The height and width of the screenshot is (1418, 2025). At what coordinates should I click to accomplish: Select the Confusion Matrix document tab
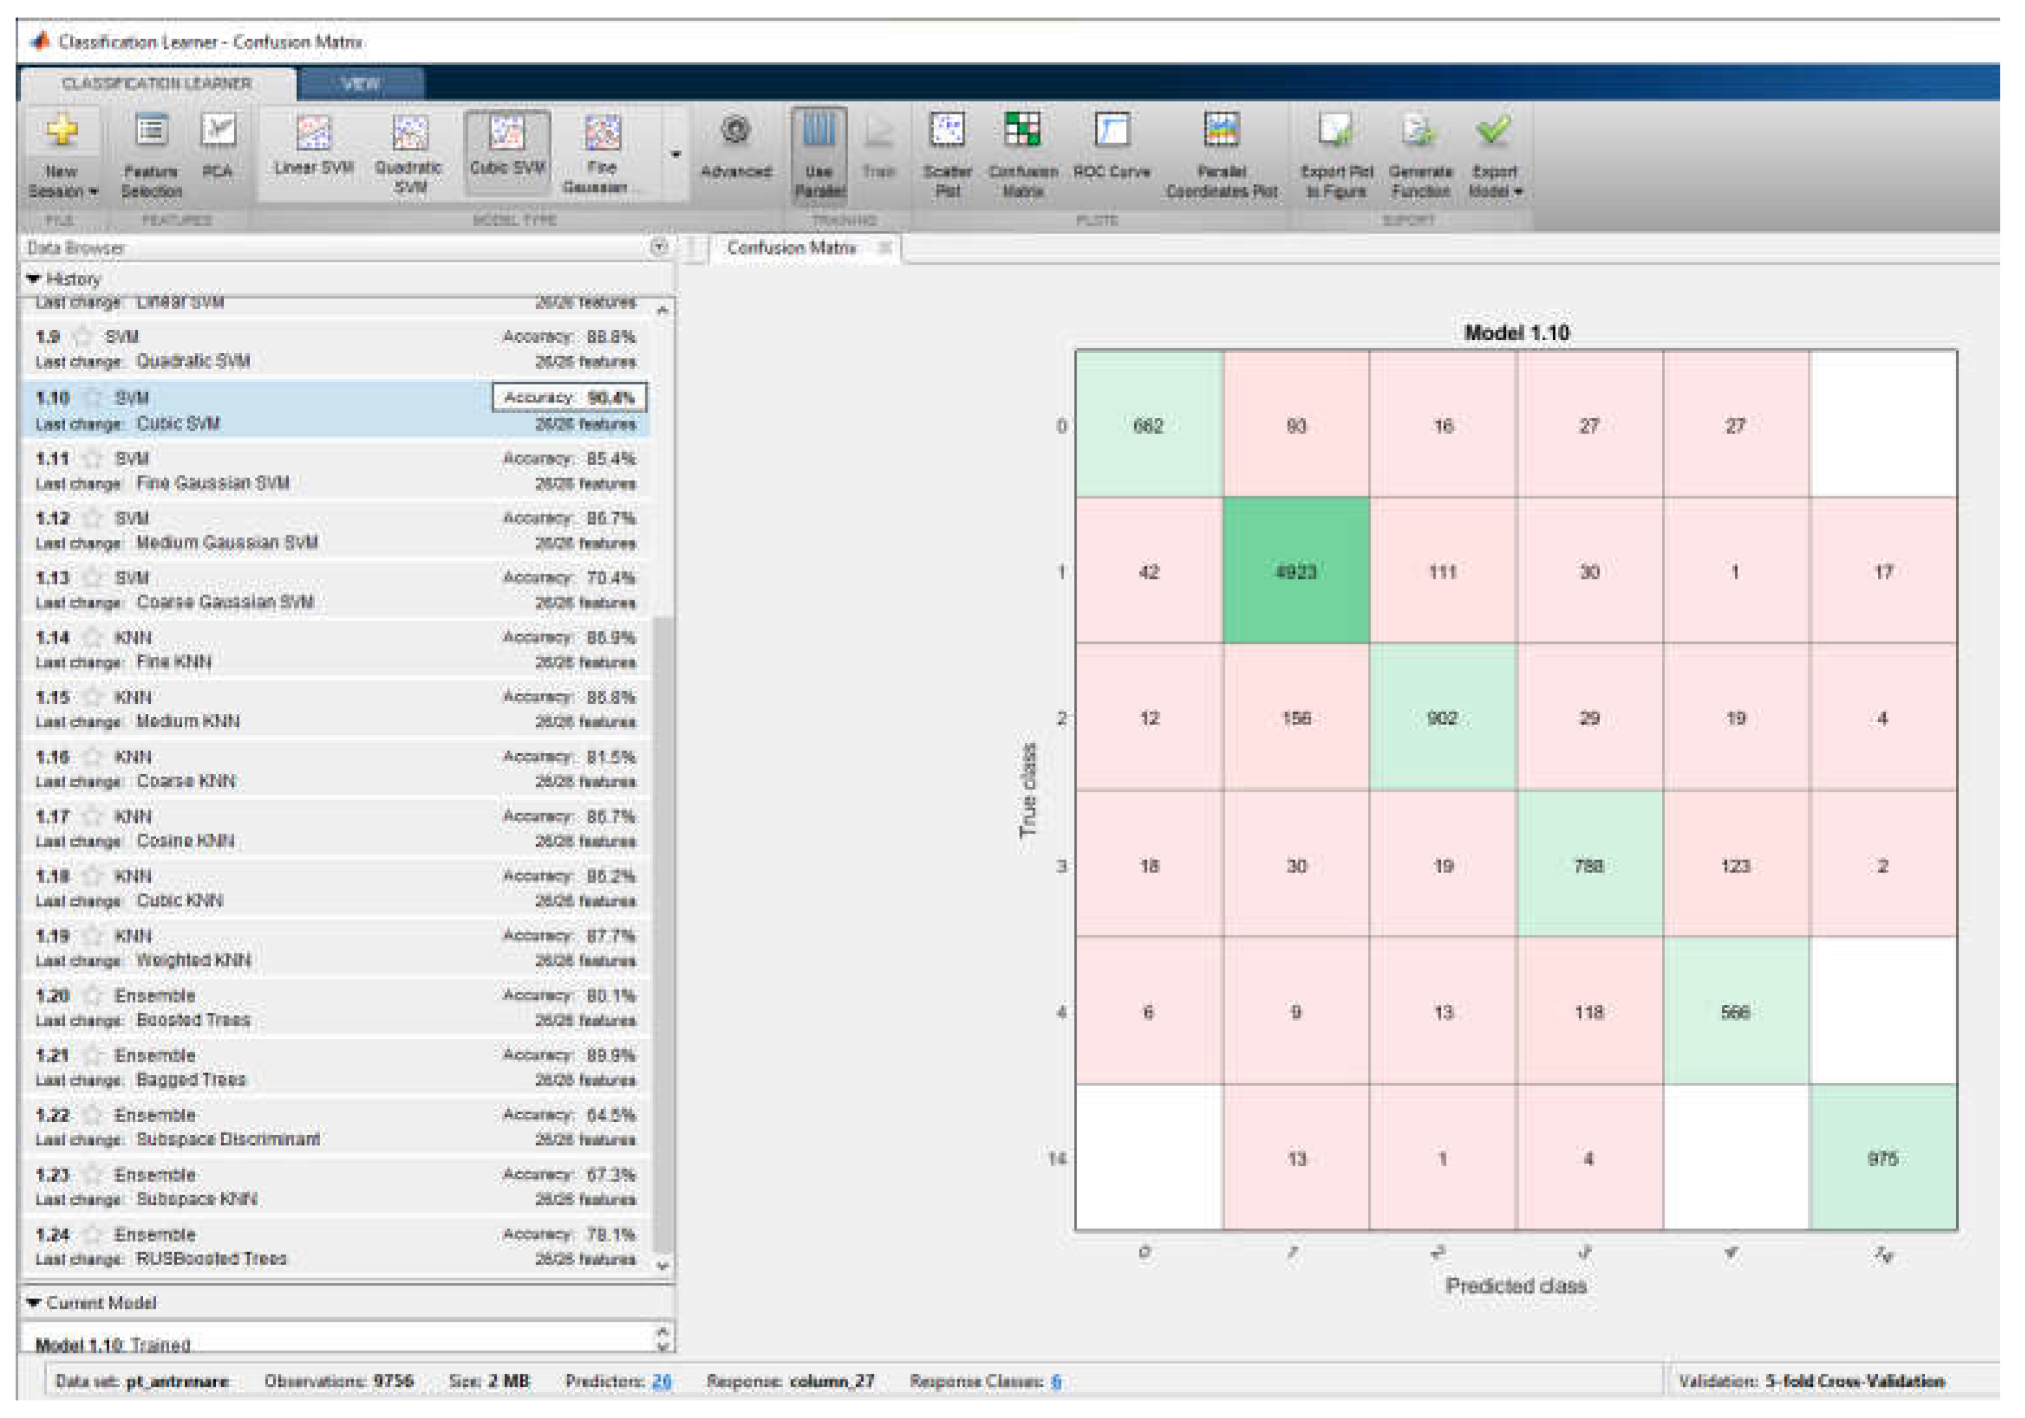[791, 248]
